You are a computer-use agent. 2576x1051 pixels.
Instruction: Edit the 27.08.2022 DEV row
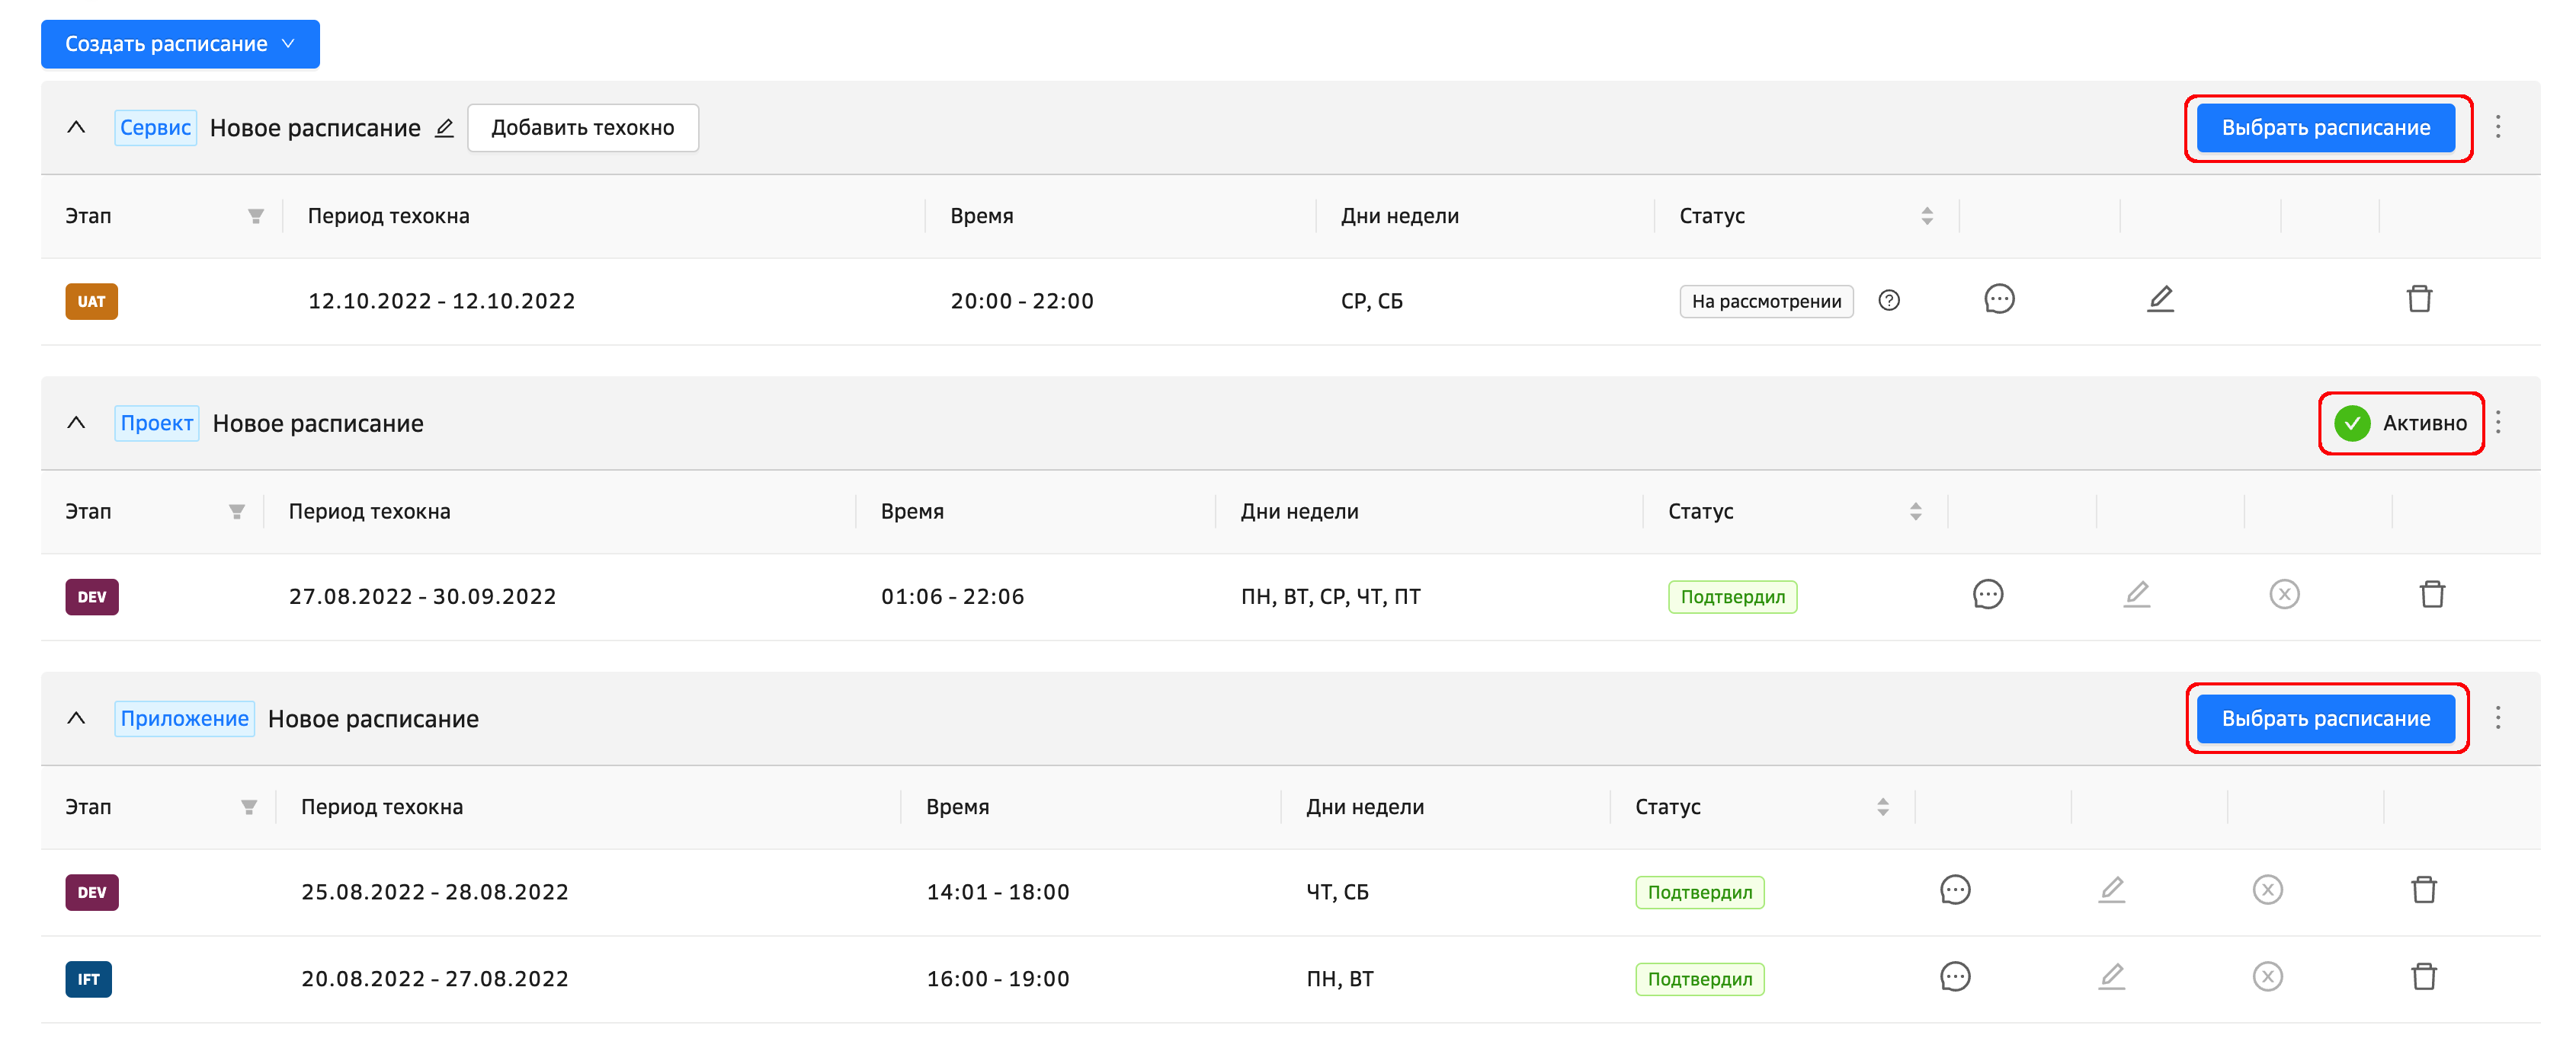2136,595
